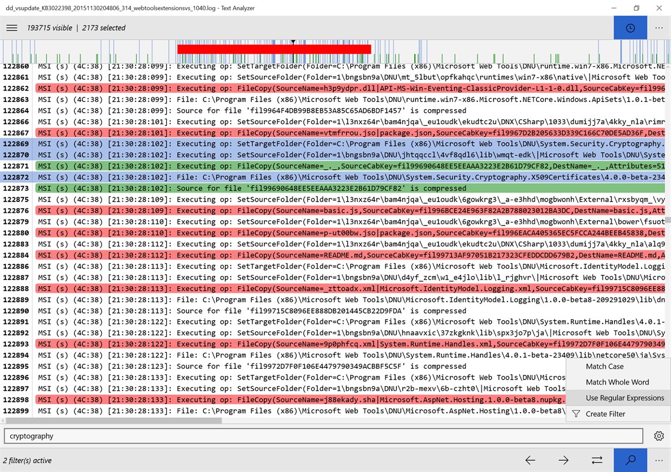
Task: Select log line 122893
Action: pyautogui.click(x=334, y=344)
